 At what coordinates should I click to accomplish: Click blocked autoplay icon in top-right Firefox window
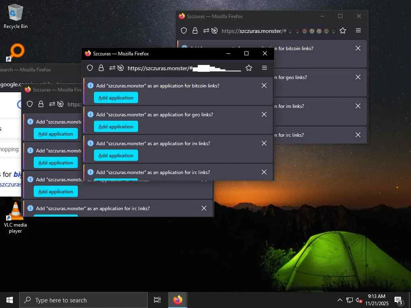point(214,31)
